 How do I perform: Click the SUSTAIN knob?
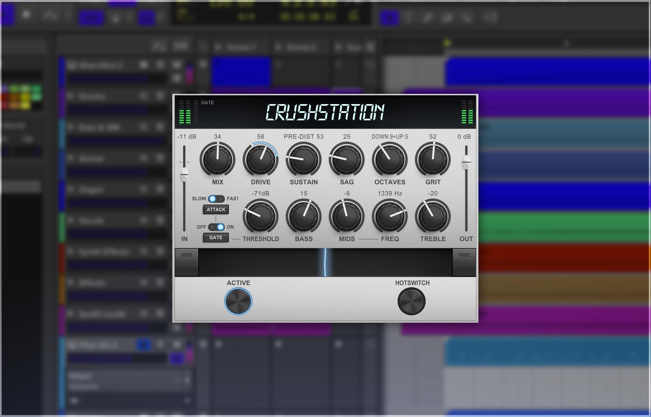tap(303, 159)
